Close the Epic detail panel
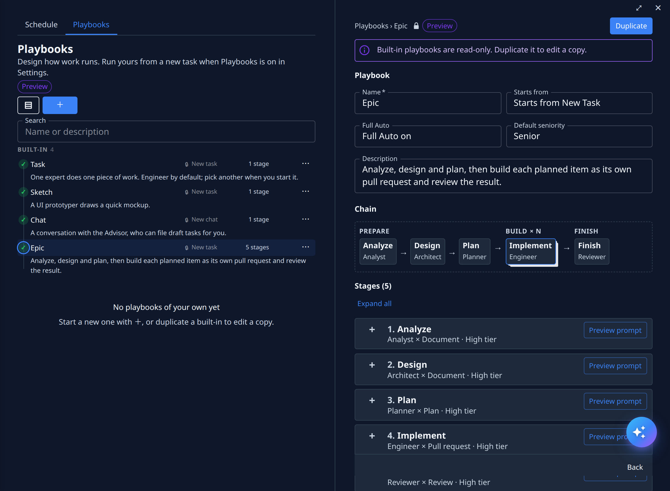The width and height of the screenshot is (670, 491). click(658, 8)
